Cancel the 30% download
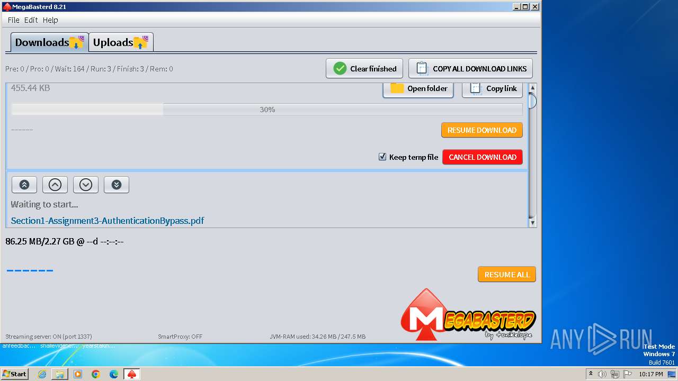Screen dimensions: 678x381 (x=483, y=157)
